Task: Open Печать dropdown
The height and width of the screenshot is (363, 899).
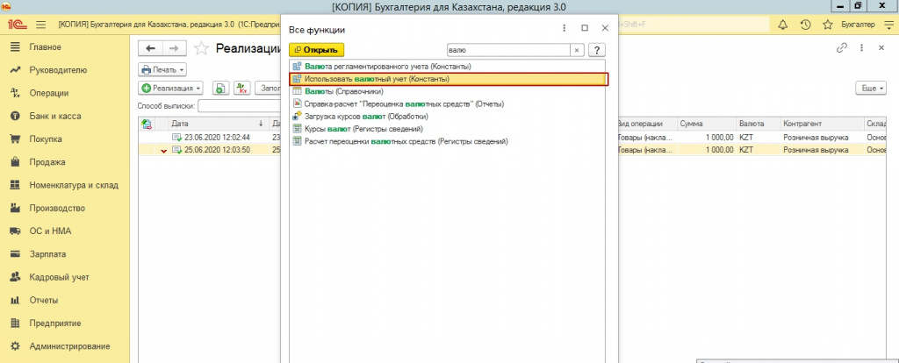Action: [162, 70]
